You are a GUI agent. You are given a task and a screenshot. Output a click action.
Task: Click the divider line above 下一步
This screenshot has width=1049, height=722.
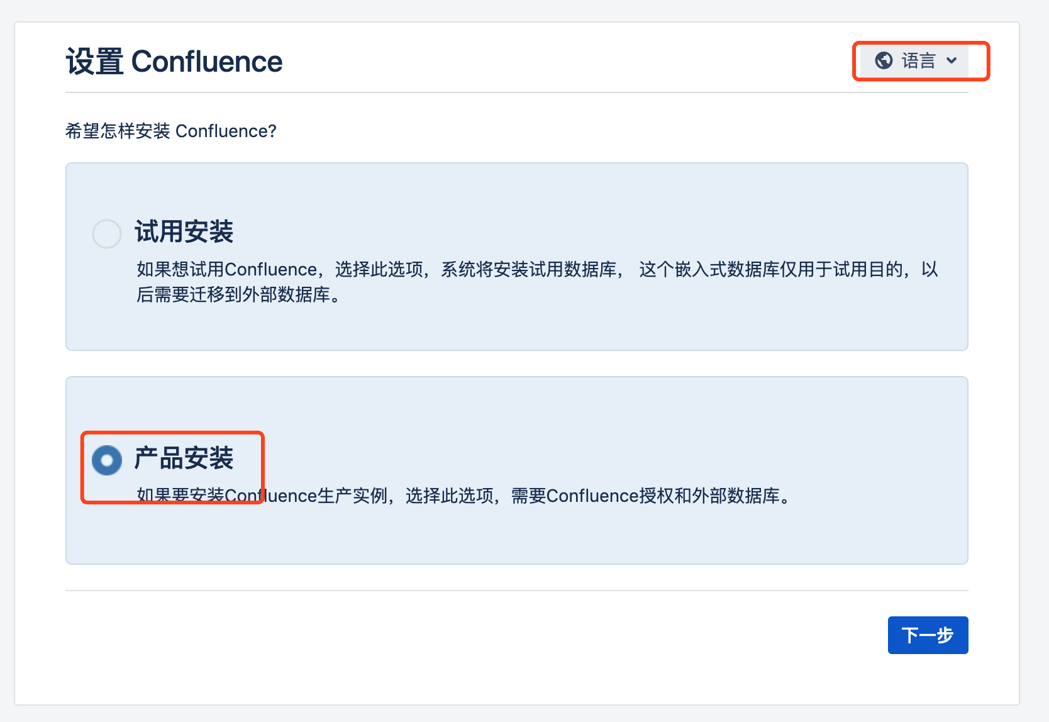coord(503,591)
